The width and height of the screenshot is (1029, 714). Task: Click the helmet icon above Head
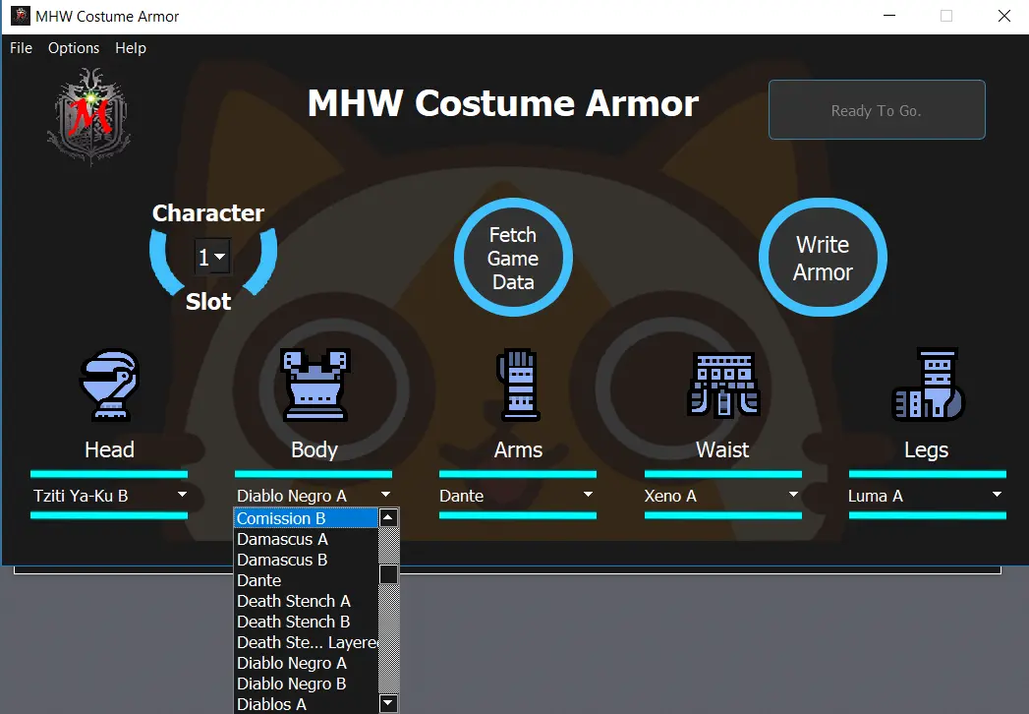(x=109, y=385)
